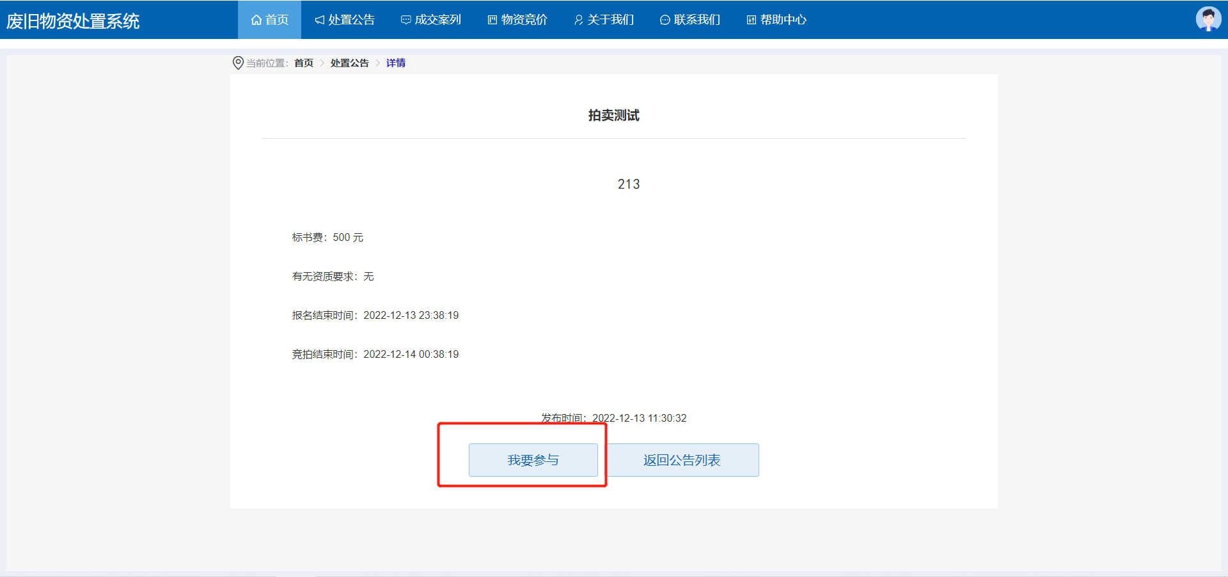Click the 发布时间 timestamp text

click(613, 418)
